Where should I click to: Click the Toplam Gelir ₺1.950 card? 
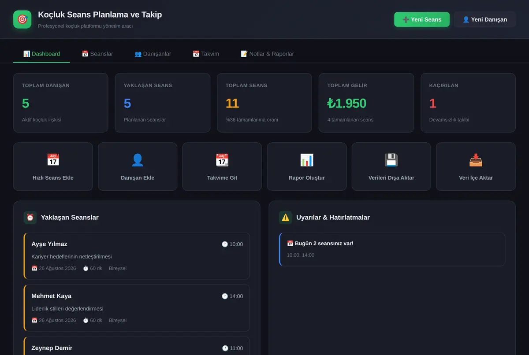(x=366, y=103)
